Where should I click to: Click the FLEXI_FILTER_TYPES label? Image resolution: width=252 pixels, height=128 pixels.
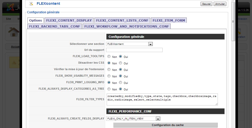click(x=90, y=99)
